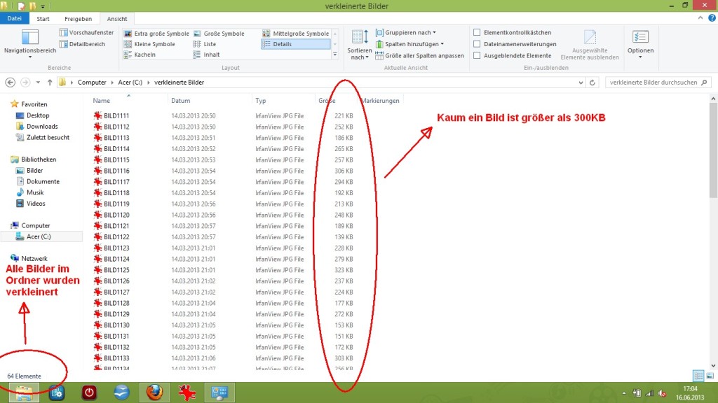This screenshot has height=403, width=718.
Task: Open the address bar history dropdown arrow
Action: coord(581,82)
